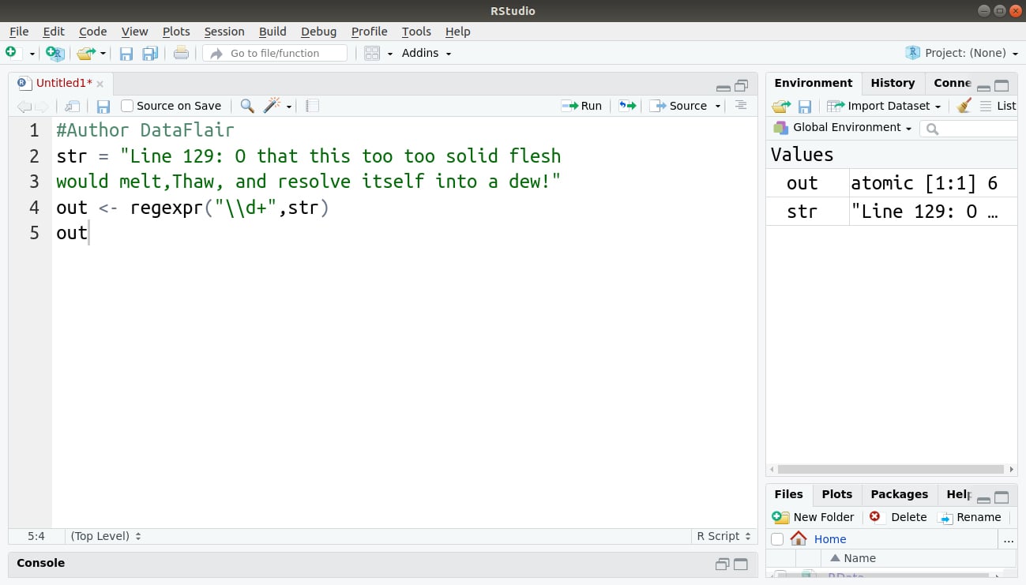Open a new file with the green plus icon
This screenshot has width=1026, height=585.
[x=13, y=53]
